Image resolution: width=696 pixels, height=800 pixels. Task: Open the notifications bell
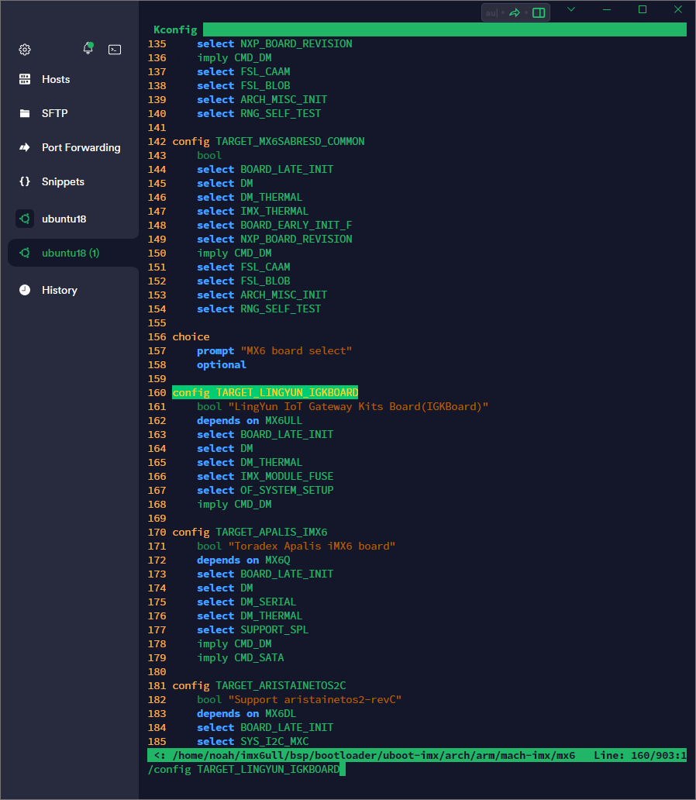pyautogui.click(x=88, y=49)
